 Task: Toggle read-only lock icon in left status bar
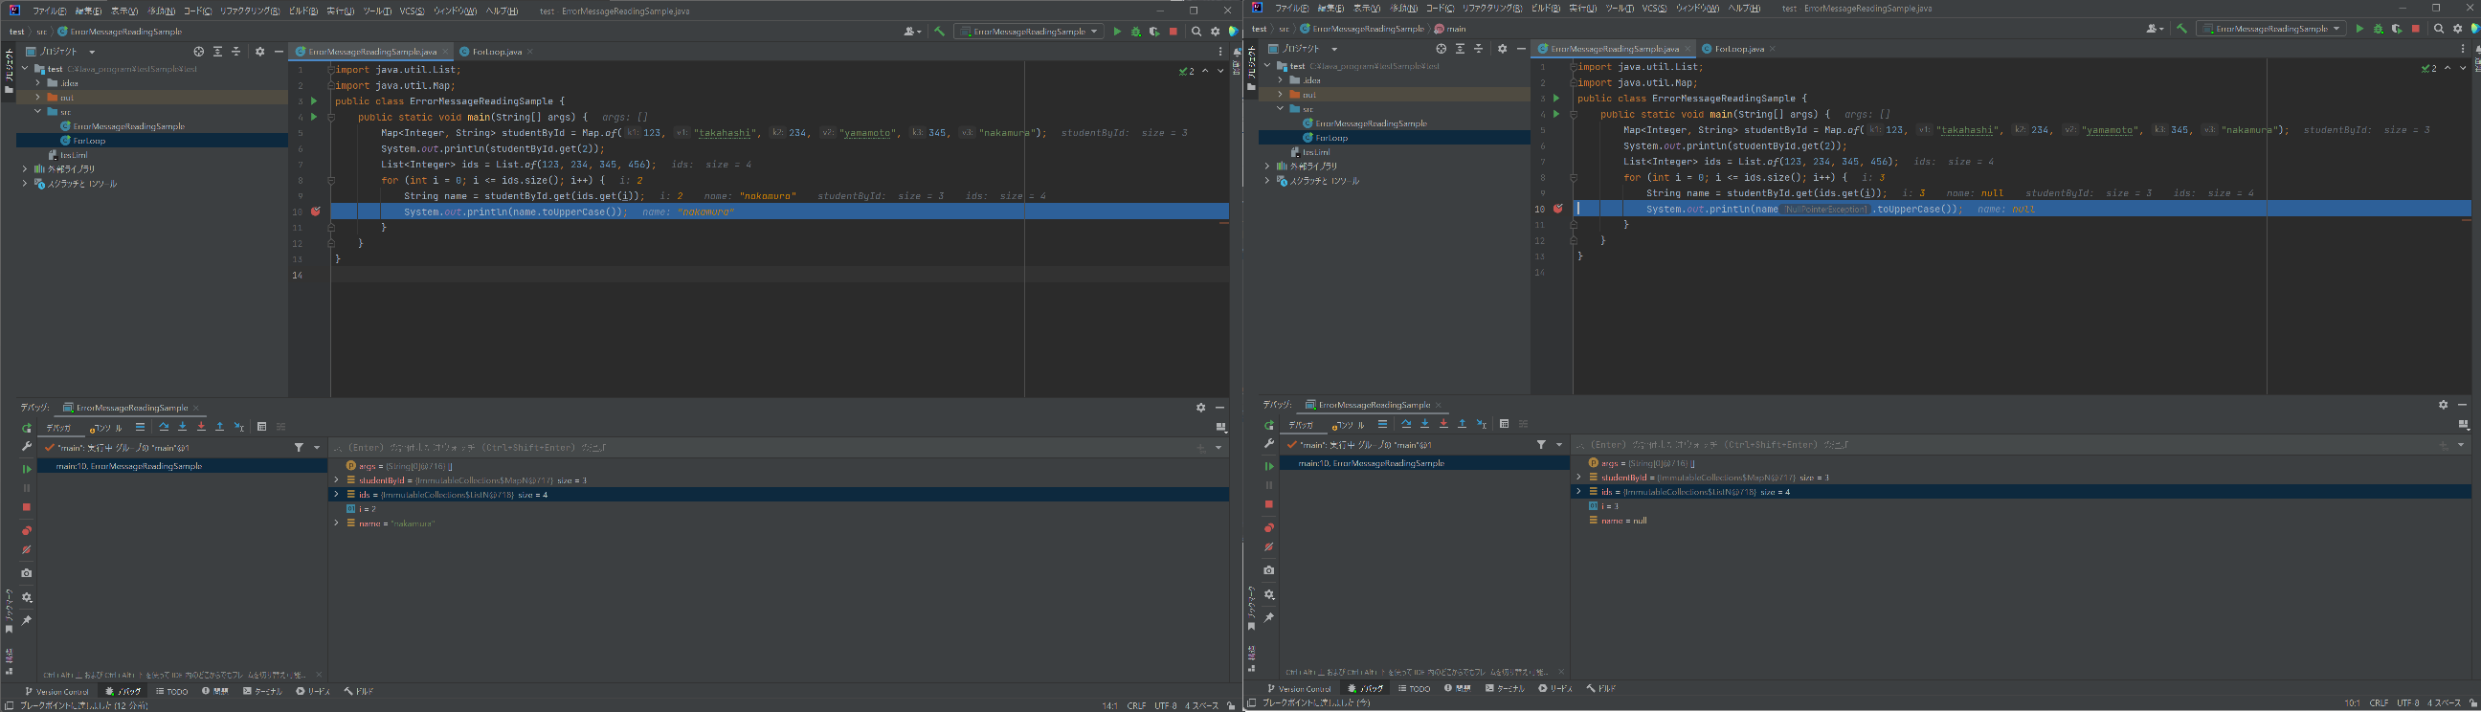tap(1231, 705)
